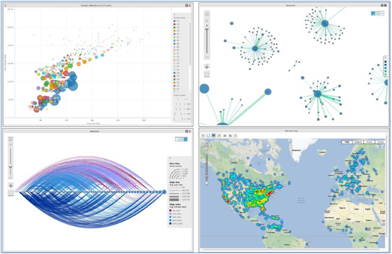Click the pan control in the arc diagram panel
The image size is (392, 254).
pyautogui.click(x=11, y=186)
